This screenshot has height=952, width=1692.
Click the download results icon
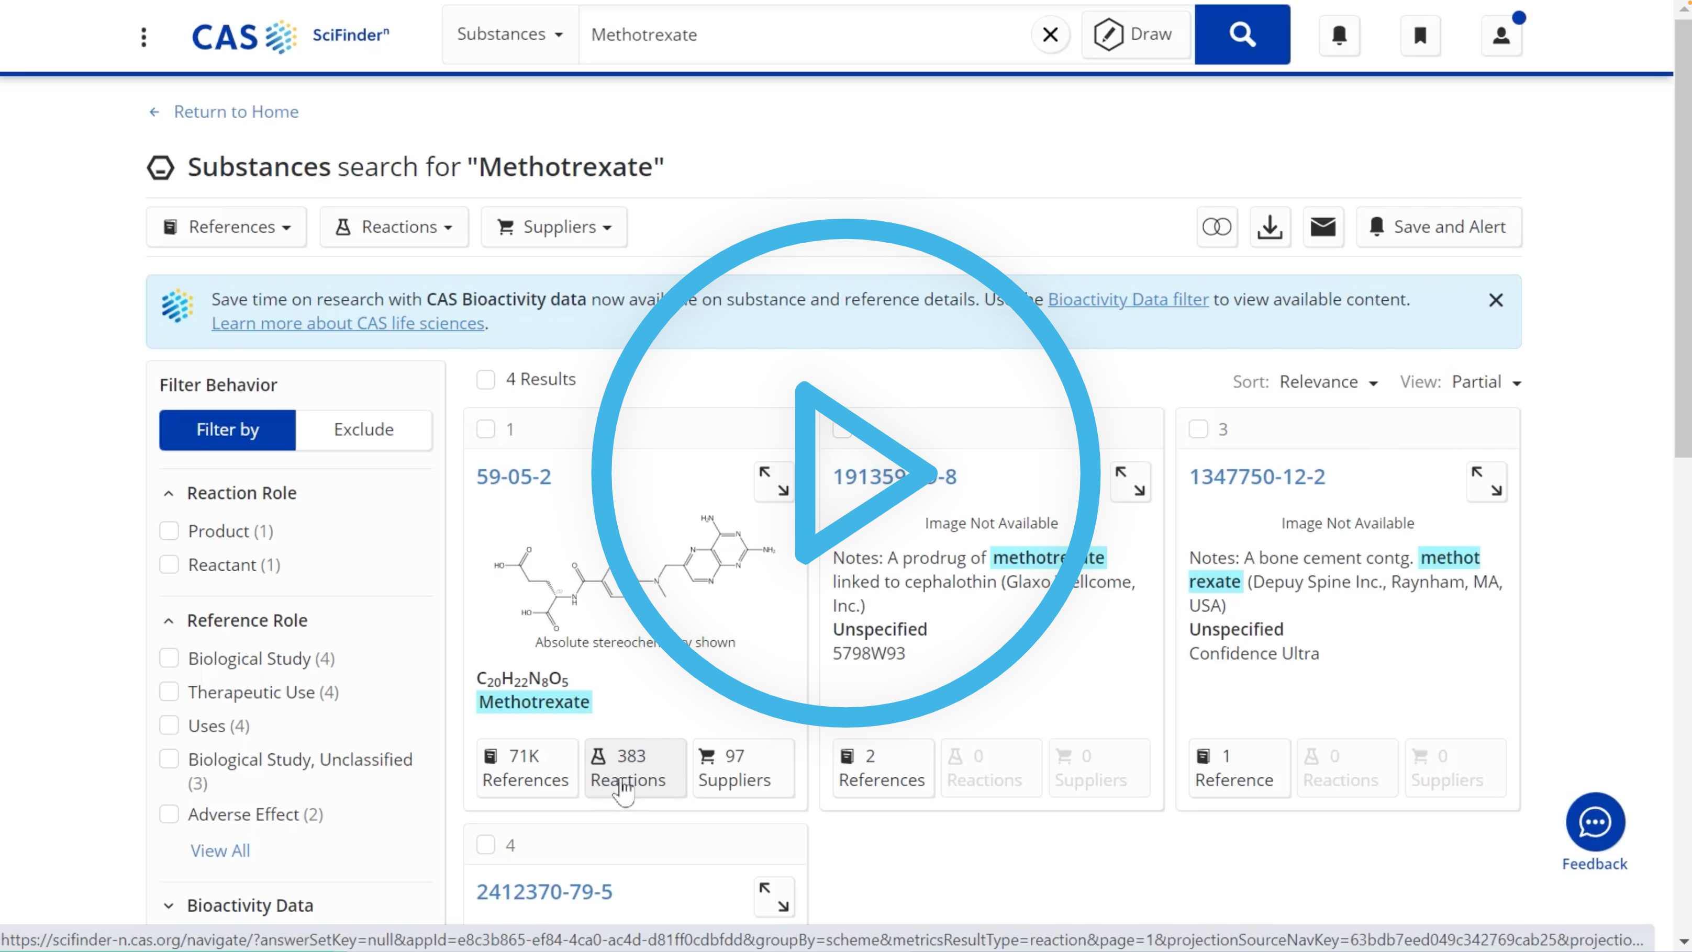click(1270, 226)
